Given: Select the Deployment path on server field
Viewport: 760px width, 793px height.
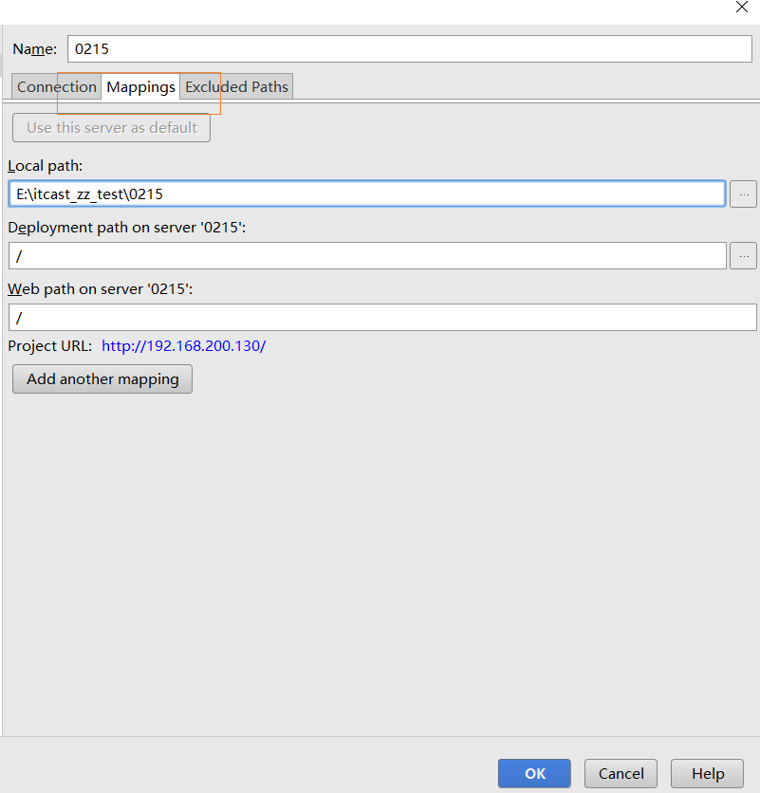Looking at the screenshot, I should [x=368, y=255].
